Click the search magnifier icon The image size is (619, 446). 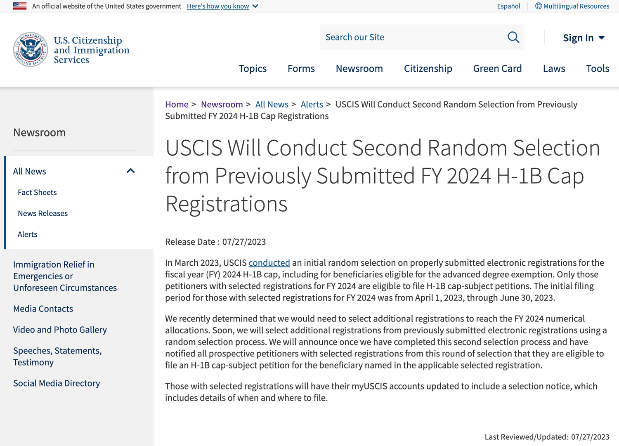click(x=513, y=37)
